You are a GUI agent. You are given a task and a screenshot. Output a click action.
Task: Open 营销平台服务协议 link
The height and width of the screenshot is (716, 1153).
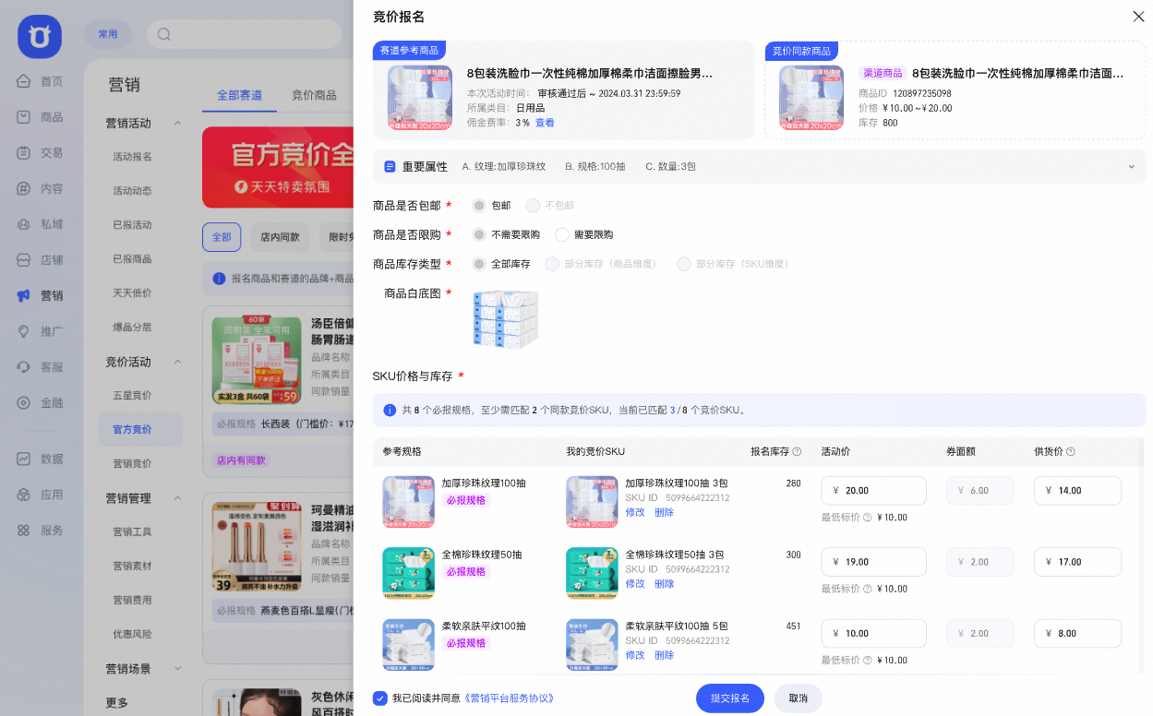click(509, 698)
